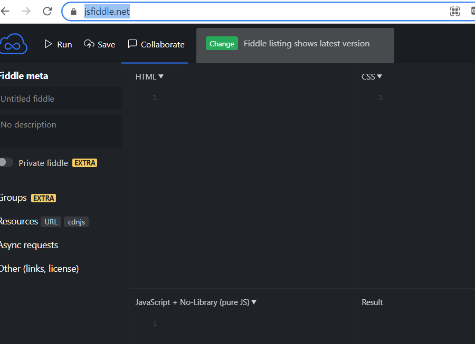Click the Untitled fiddle title field
This screenshot has height=344, width=475.
(x=61, y=99)
